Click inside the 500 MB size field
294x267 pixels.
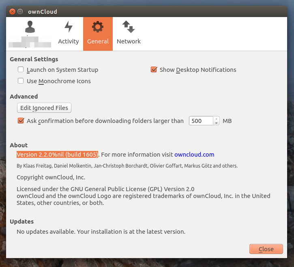point(201,121)
